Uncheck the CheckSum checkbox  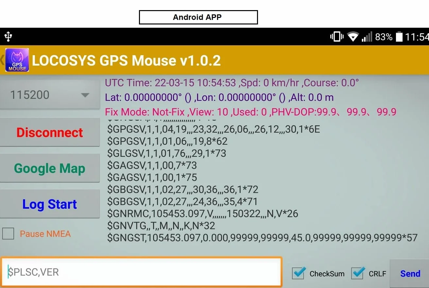(x=299, y=273)
